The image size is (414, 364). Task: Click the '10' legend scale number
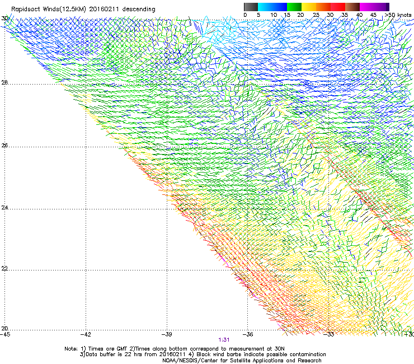[274, 15]
